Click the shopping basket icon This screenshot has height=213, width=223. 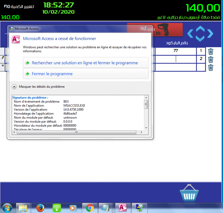[x=189, y=193]
